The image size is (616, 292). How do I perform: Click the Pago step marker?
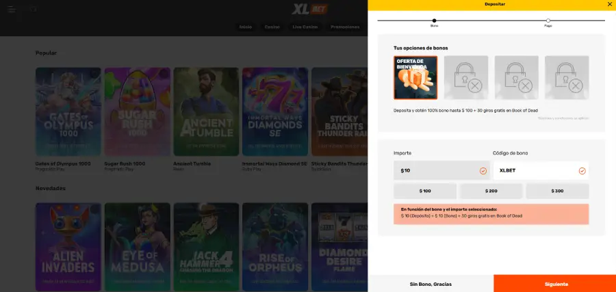point(548,21)
